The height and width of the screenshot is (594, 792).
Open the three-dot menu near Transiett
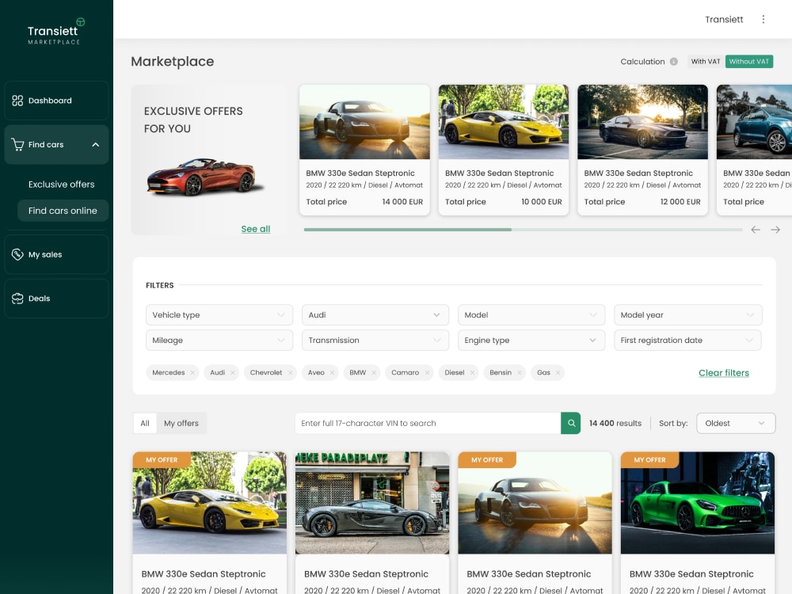(763, 19)
